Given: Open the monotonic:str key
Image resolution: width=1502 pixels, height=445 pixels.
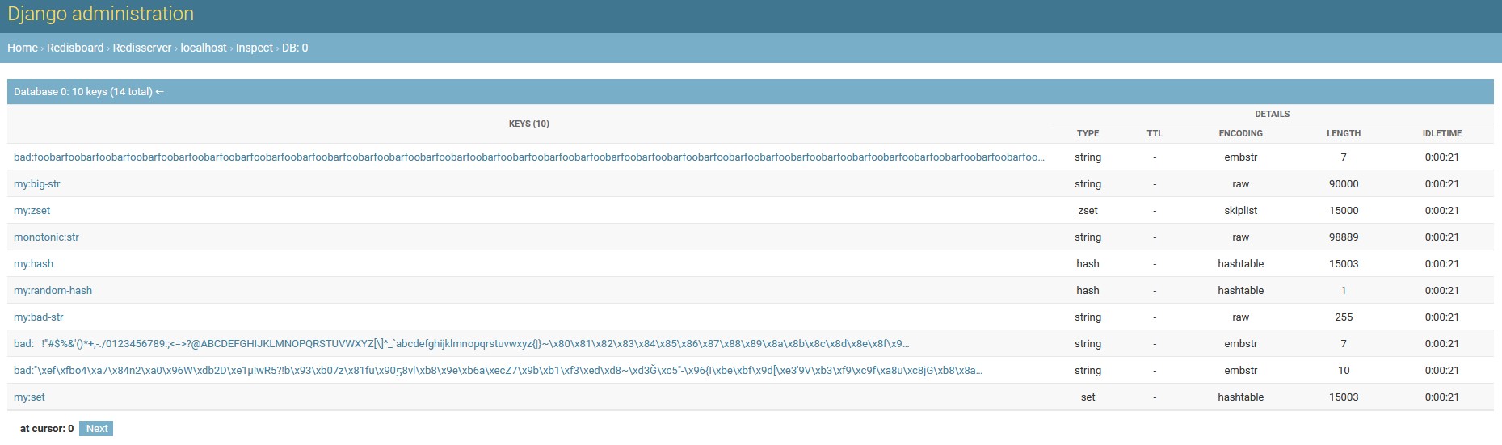Looking at the screenshot, I should (46, 237).
